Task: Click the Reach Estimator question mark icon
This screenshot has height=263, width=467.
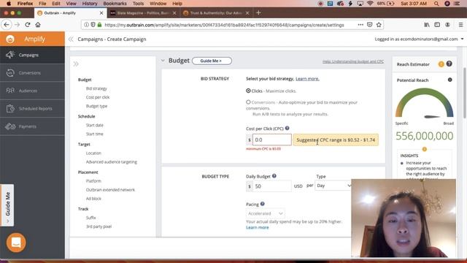Action: (449, 64)
